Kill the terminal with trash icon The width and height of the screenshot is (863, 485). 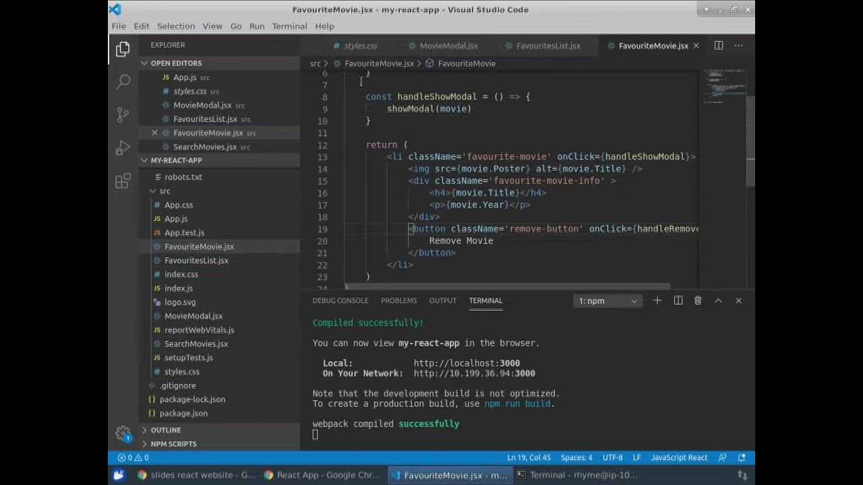click(698, 300)
